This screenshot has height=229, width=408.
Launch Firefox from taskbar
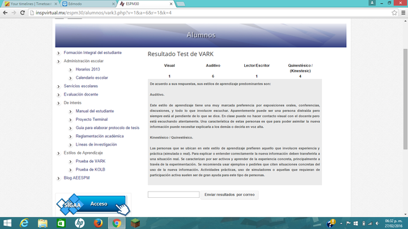tap(98, 223)
